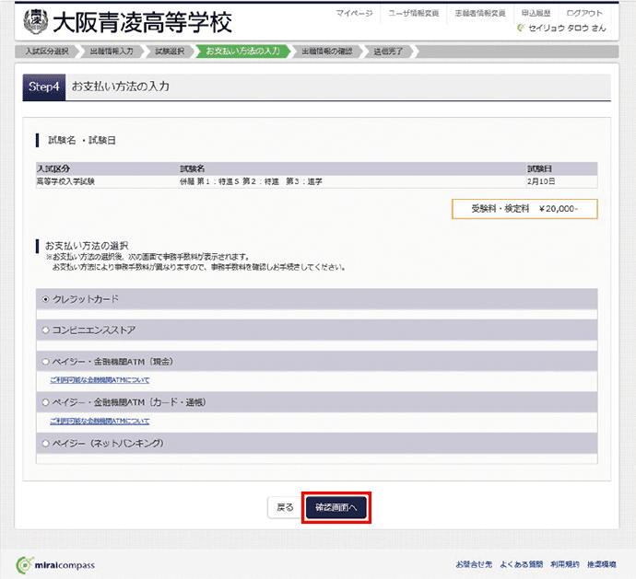
Task: Click the miraicompass logo in footer
Action: [x=55, y=565]
